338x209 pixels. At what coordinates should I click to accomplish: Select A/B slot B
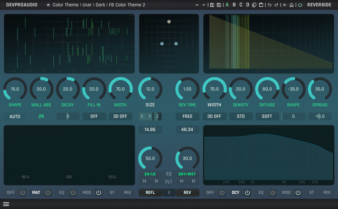pyautogui.click(x=234, y=5)
